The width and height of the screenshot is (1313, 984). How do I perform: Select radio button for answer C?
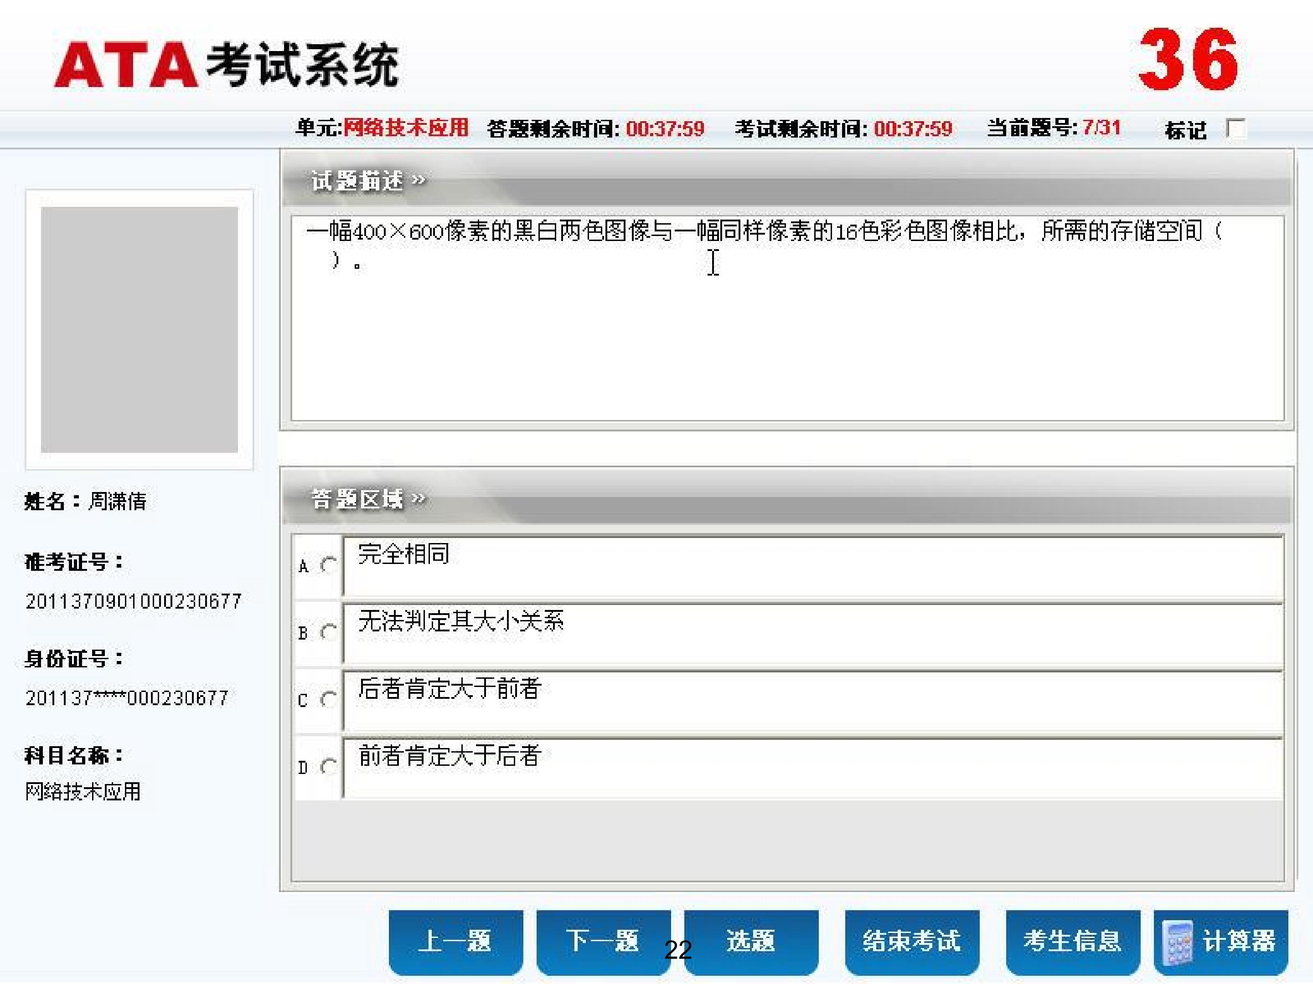pos(328,699)
